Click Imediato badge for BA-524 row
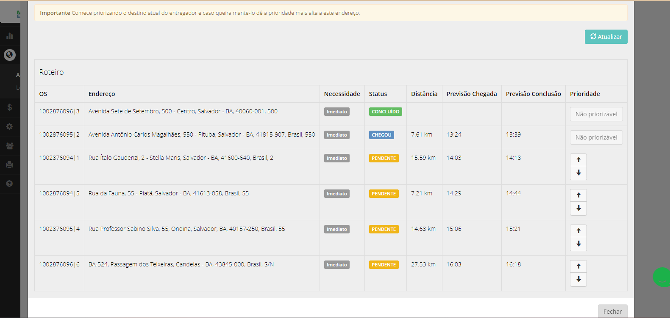670x318 pixels. 337,265
